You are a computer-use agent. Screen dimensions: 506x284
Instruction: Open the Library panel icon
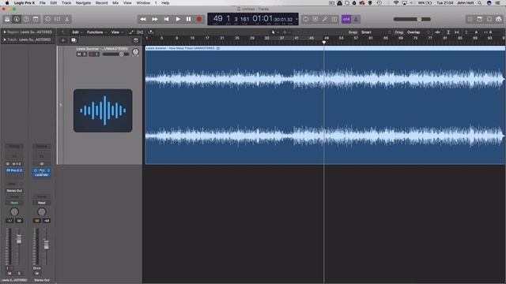(7, 19)
